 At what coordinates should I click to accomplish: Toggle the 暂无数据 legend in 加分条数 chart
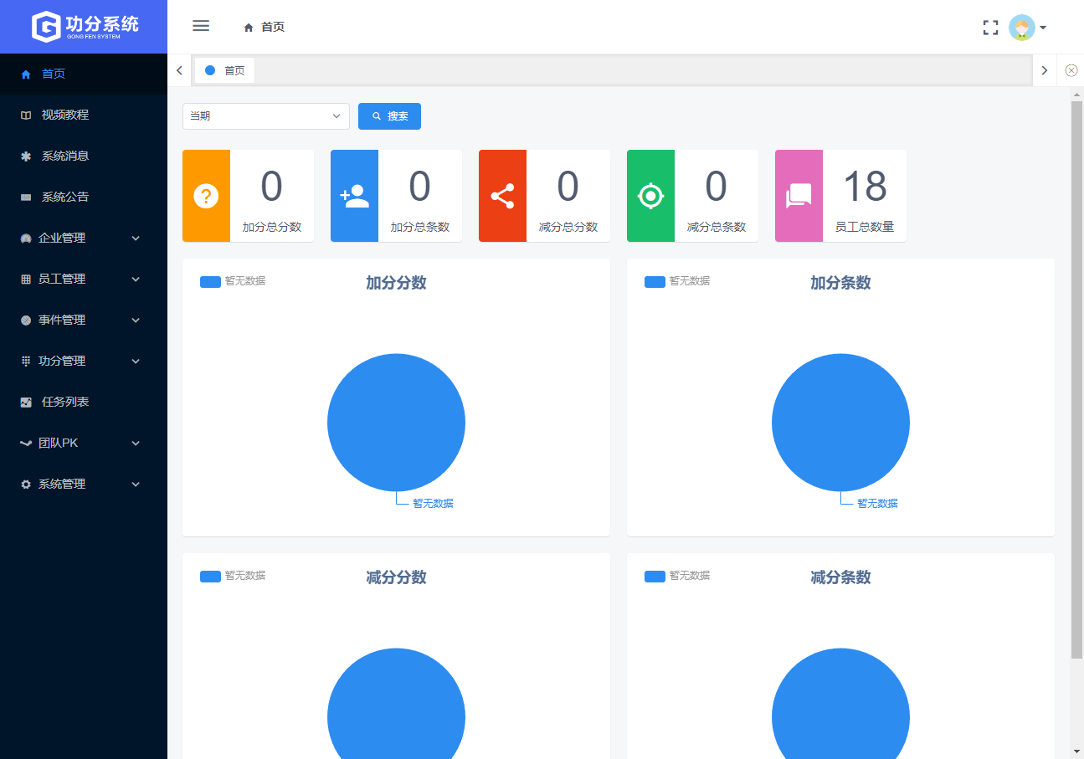(x=677, y=281)
